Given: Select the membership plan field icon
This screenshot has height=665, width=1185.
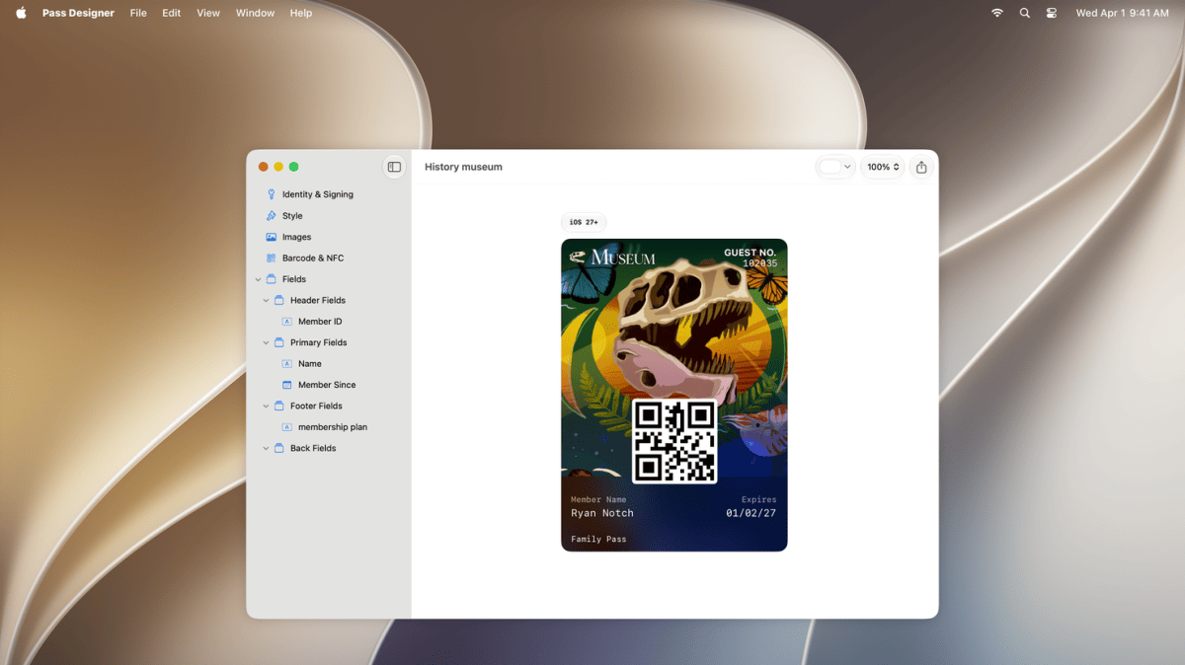Looking at the screenshot, I should pyautogui.click(x=287, y=427).
